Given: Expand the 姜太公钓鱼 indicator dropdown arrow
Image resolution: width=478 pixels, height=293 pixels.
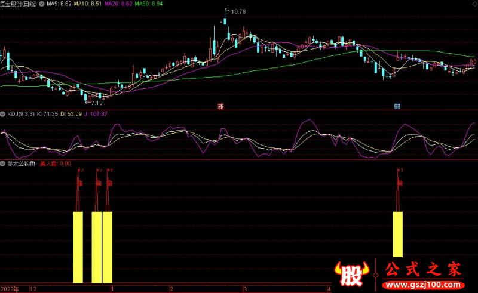Looking at the screenshot, I should pos(3,163).
